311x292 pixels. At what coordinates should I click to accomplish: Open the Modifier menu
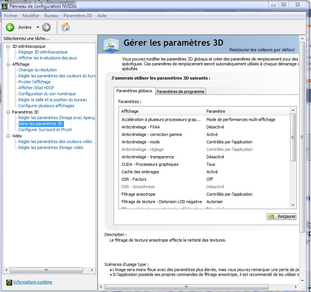pos(31,16)
